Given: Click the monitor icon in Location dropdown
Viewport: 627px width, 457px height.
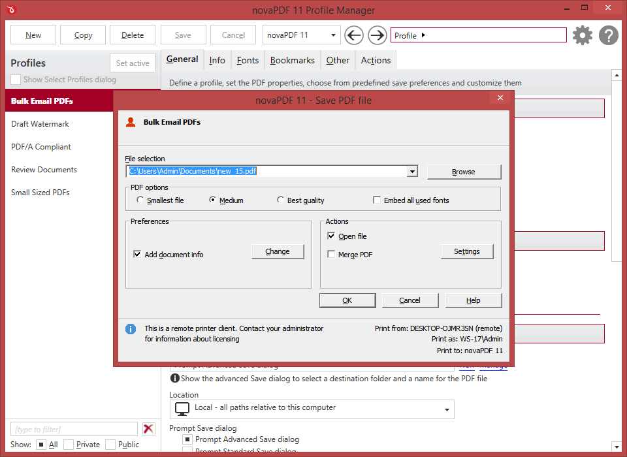Looking at the screenshot, I should click(182, 409).
